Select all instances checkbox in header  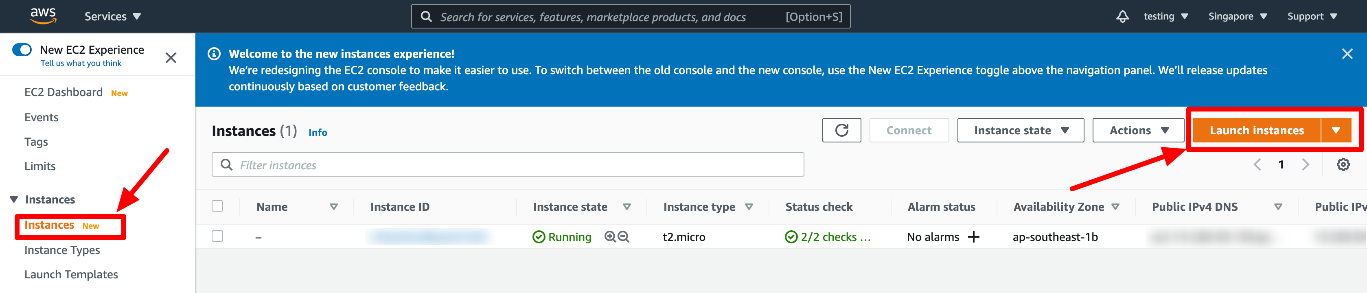(x=217, y=206)
